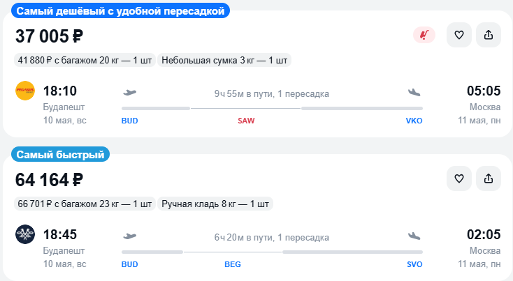Select the 41 880 ₽ with 20 kg baggage option
This screenshot has width=513, height=281.
tap(84, 60)
